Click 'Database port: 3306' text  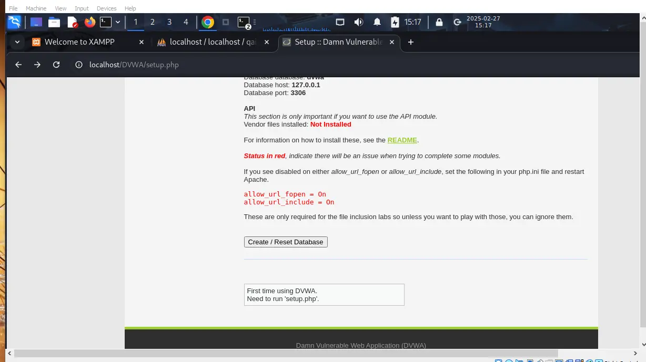[x=275, y=92]
